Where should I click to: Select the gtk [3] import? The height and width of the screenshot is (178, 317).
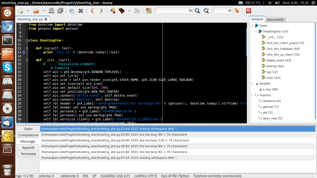tap(268, 112)
